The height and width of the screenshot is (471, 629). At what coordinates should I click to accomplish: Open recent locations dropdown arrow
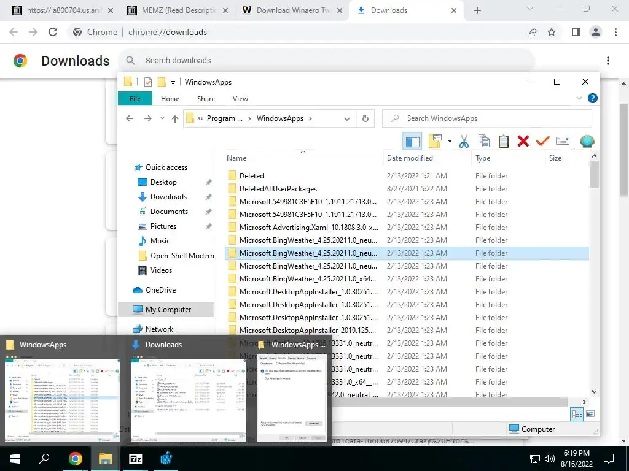[162, 118]
